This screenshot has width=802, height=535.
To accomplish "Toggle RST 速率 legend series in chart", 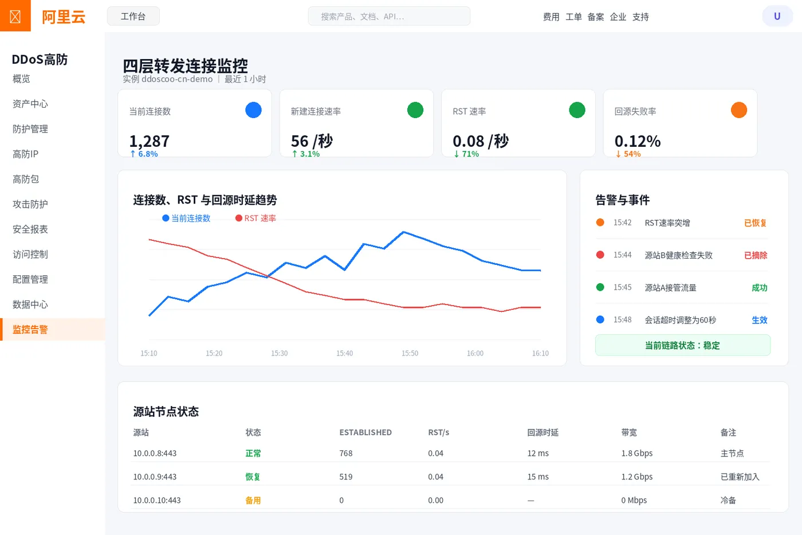I will (255, 218).
